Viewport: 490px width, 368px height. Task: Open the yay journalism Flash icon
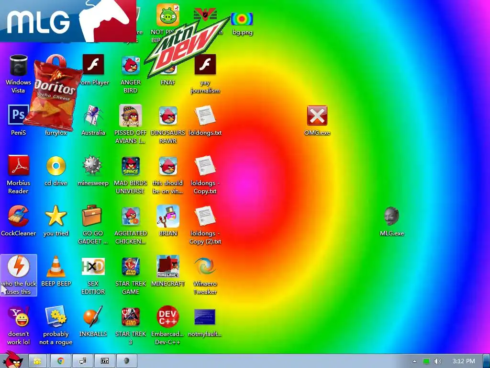tap(205, 65)
